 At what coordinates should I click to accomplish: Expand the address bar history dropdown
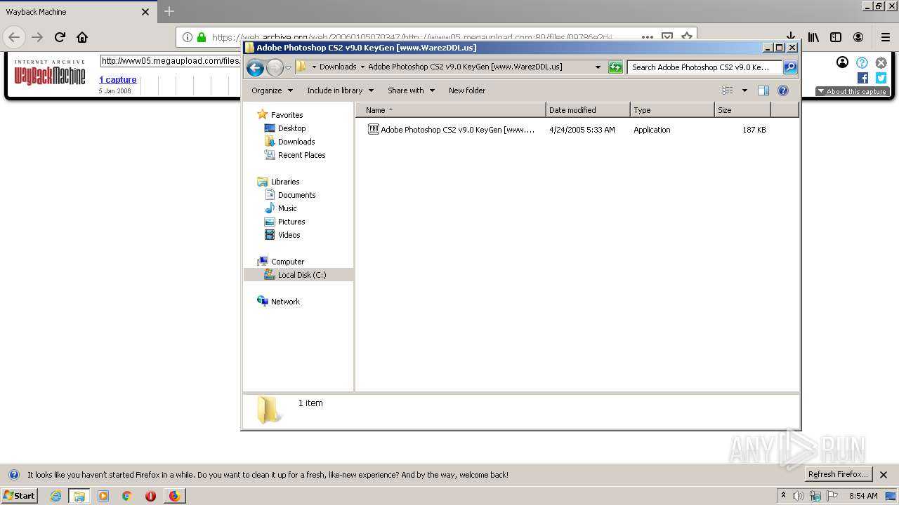pos(598,67)
